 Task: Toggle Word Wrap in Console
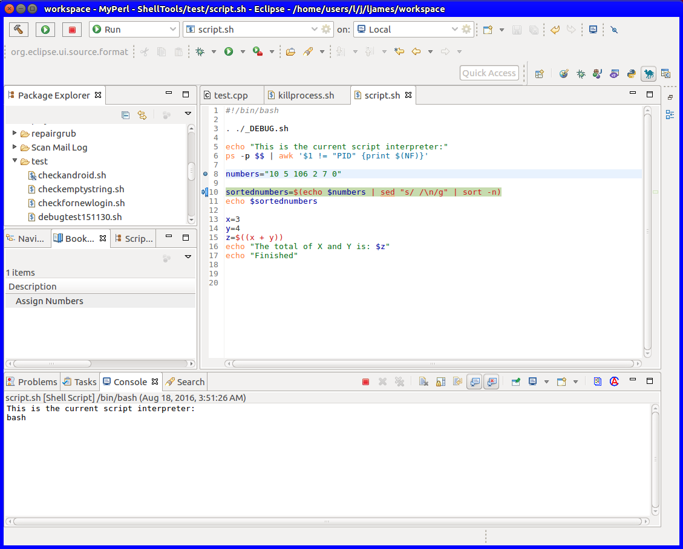[x=457, y=382]
